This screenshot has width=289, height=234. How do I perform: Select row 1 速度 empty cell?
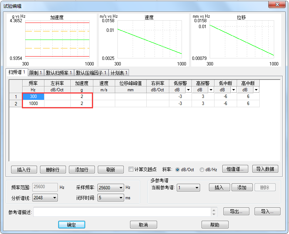(x=104, y=96)
